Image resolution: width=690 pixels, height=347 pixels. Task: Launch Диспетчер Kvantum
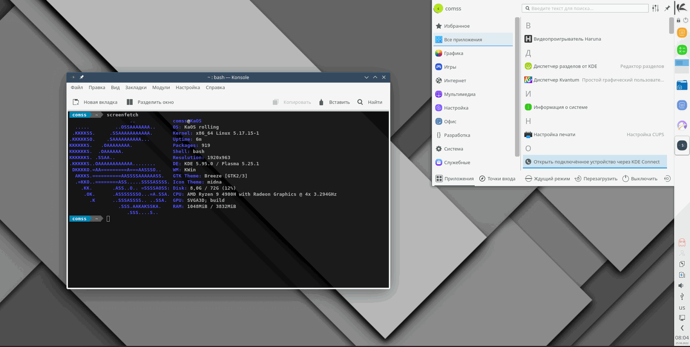[x=595, y=80]
